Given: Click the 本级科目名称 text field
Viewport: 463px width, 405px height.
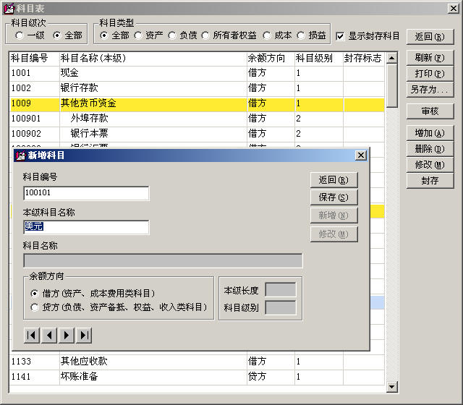Looking at the screenshot, I should tap(86, 227).
